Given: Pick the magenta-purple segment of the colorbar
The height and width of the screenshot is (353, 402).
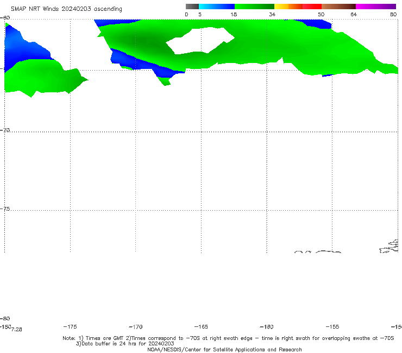Looking at the screenshot, I should point(376,7).
